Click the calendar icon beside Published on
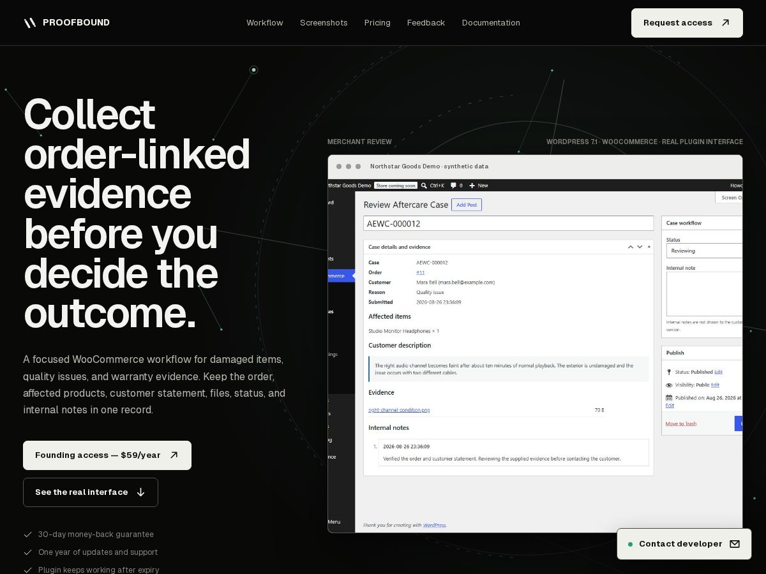This screenshot has width=766, height=574. [669, 397]
